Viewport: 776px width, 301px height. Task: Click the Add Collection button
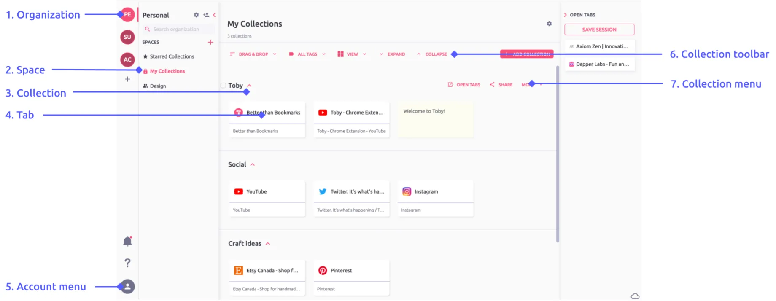(x=527, y=54)
